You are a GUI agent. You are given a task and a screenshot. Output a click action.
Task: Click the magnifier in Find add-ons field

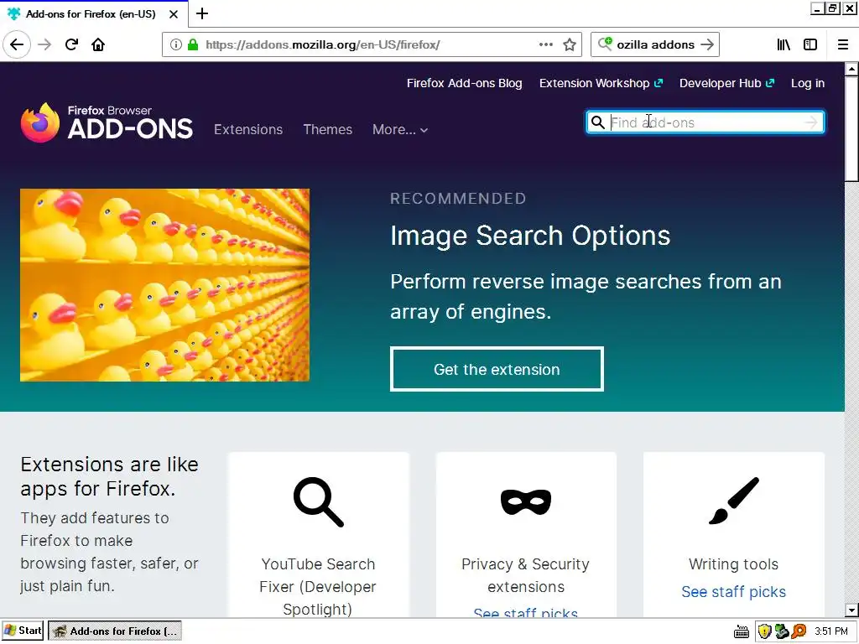point(597,122)
